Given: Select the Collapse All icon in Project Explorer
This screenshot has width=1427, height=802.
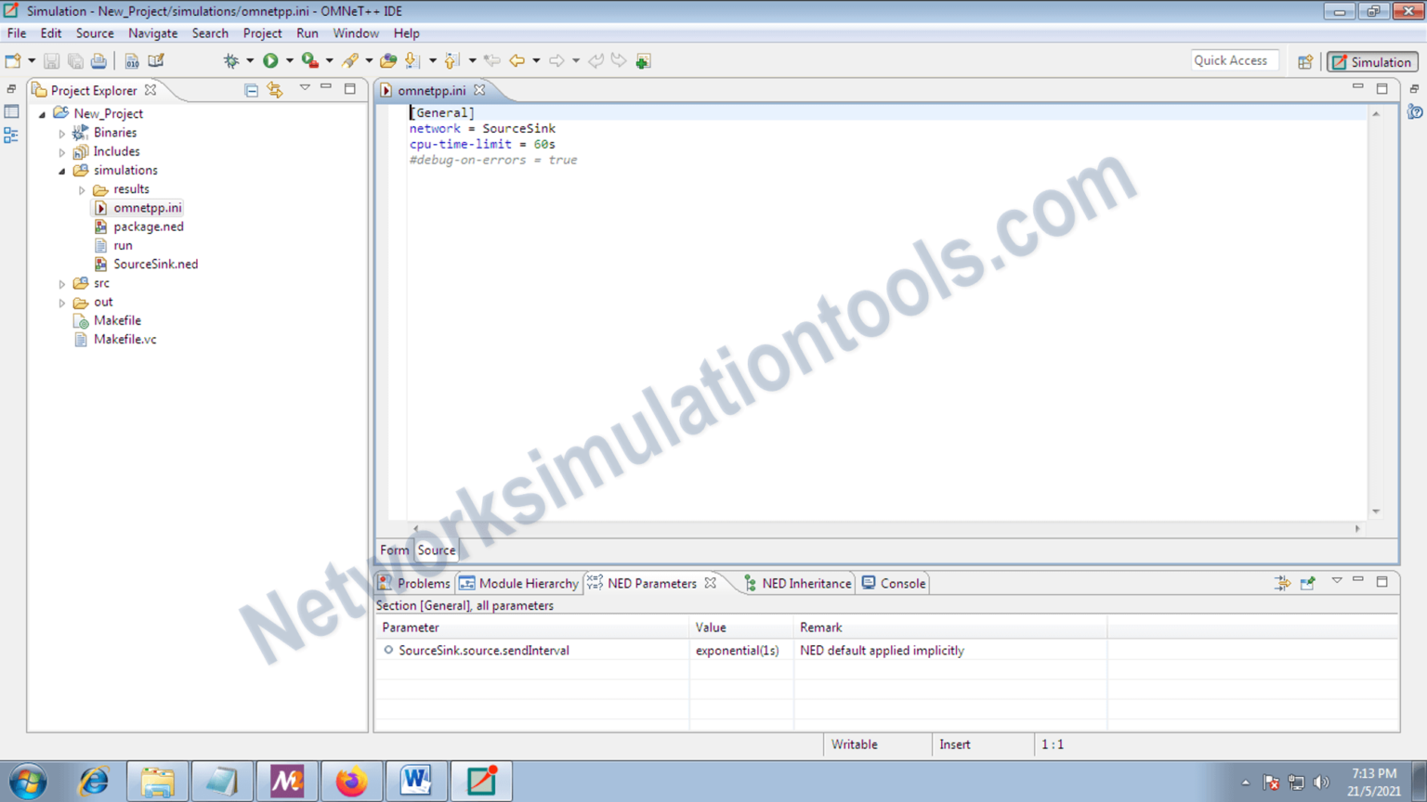Looking at the screenshot, I should pos(251,89).
